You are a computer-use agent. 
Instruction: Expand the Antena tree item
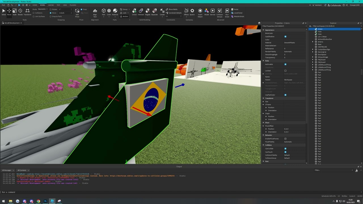click(x=313, y=42)
